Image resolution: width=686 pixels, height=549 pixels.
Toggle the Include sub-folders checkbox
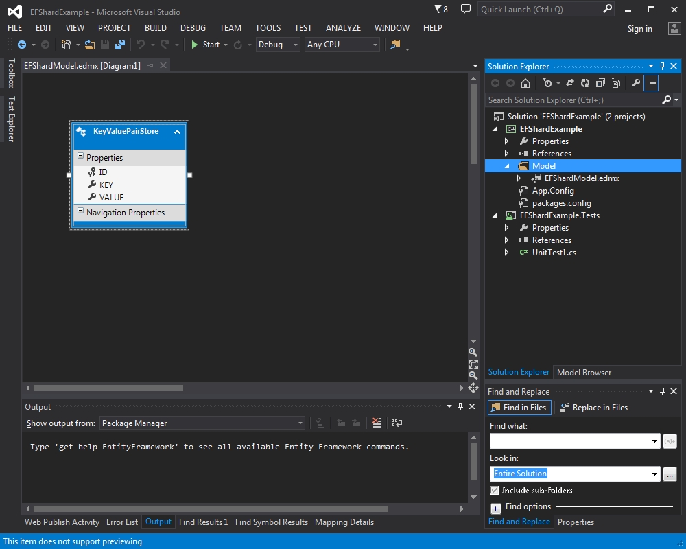(x=495, y=491)
